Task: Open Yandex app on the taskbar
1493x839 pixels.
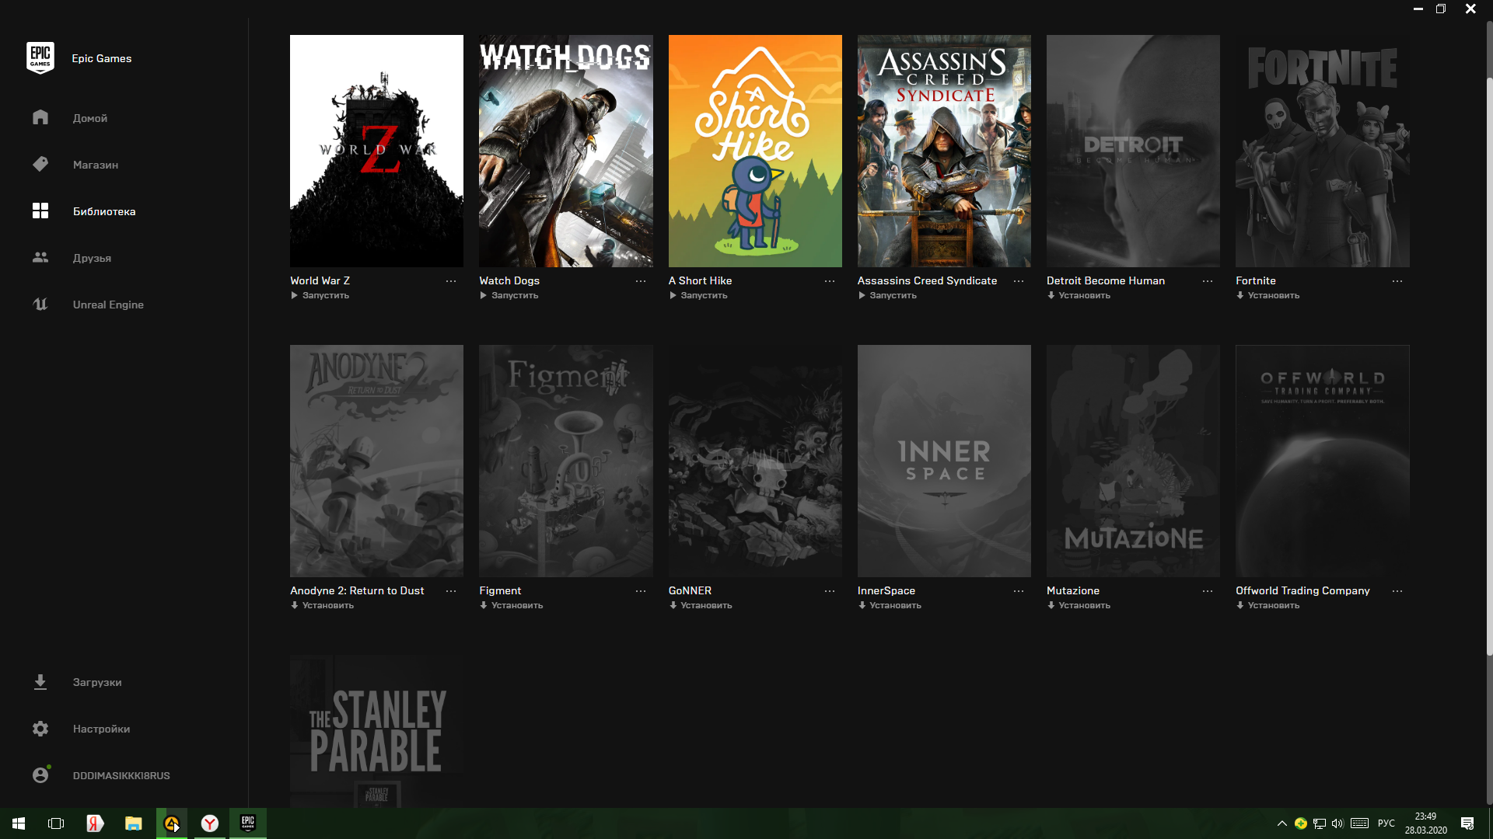Action: click(95, 823)
